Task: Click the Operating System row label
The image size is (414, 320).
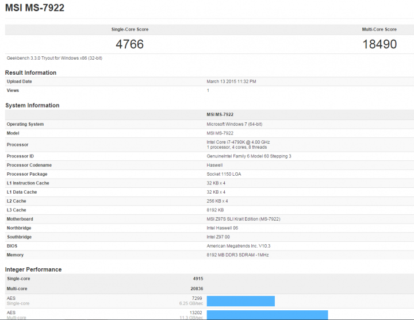Action: (25, 124)
